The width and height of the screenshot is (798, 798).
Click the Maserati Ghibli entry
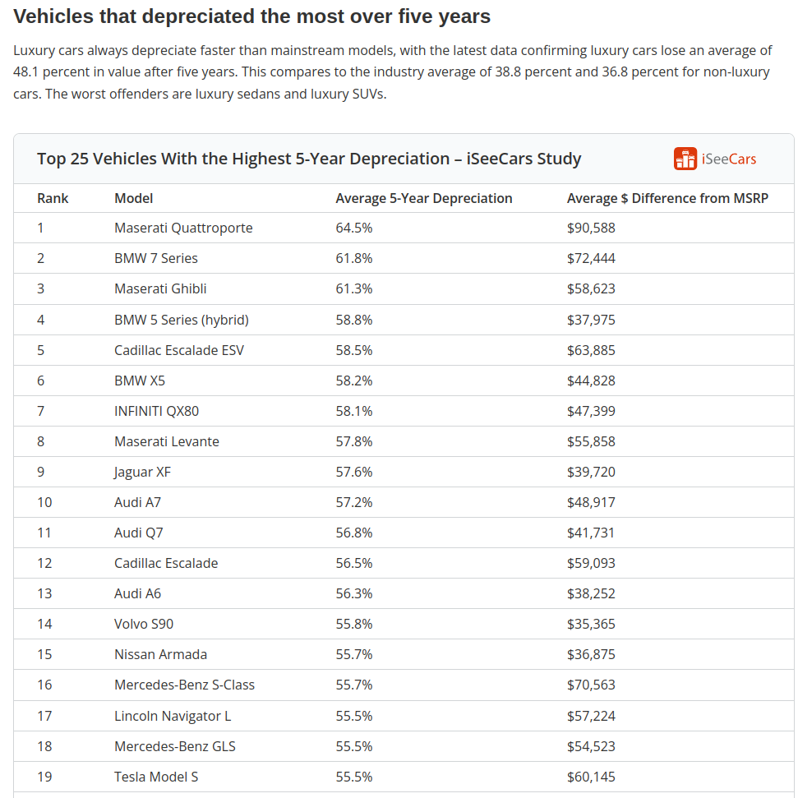pyautogui.click(x=160, y=288)
